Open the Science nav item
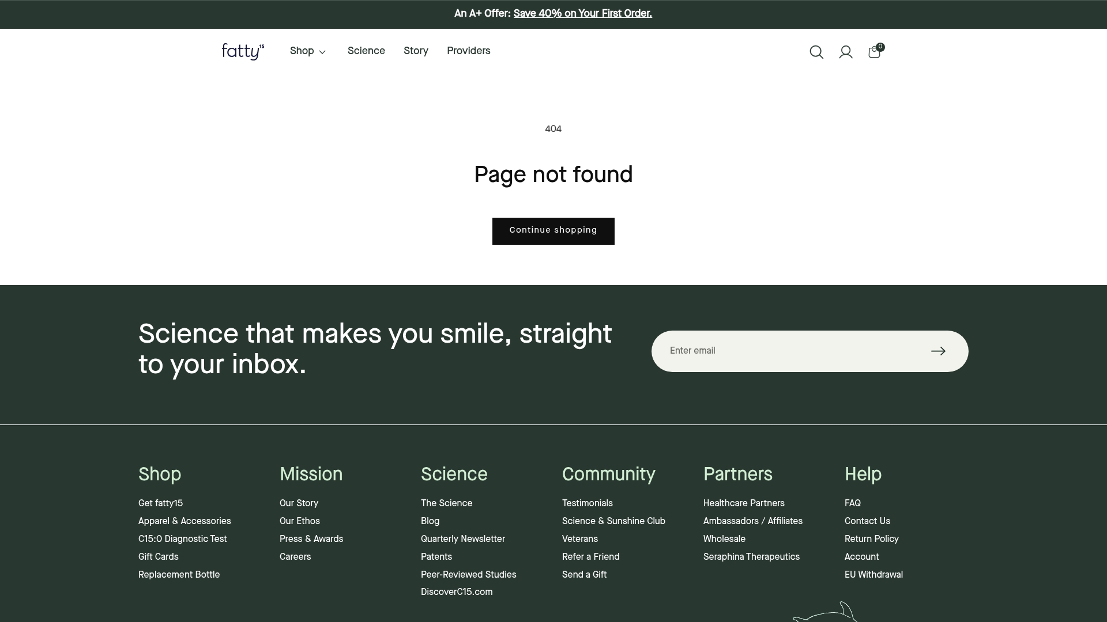This screenshot has height=622, width=1107. 366,51
